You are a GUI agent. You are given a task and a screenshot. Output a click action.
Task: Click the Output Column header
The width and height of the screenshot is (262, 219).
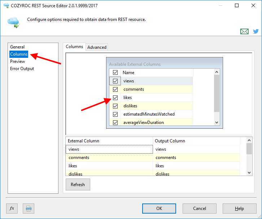pyautogui.click(x=196, y=141)
